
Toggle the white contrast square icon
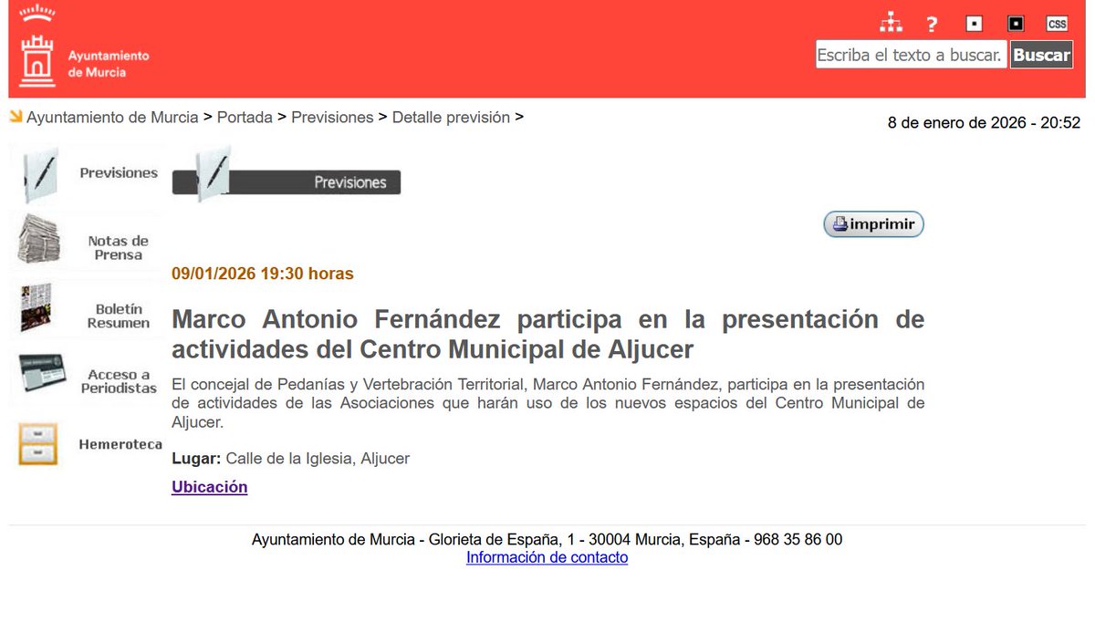pyautogui.click(x=973, y=23)
